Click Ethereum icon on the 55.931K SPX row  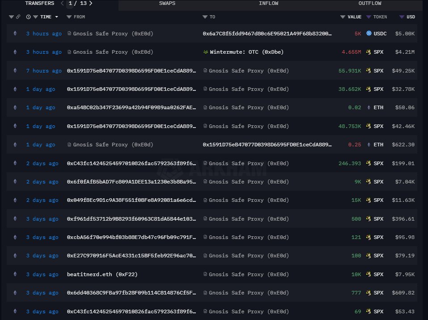[x=15, y=70]
